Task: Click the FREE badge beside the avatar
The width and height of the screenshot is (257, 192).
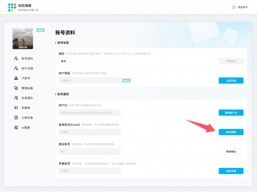Action: pyautogui.click(x=40, y=30)
